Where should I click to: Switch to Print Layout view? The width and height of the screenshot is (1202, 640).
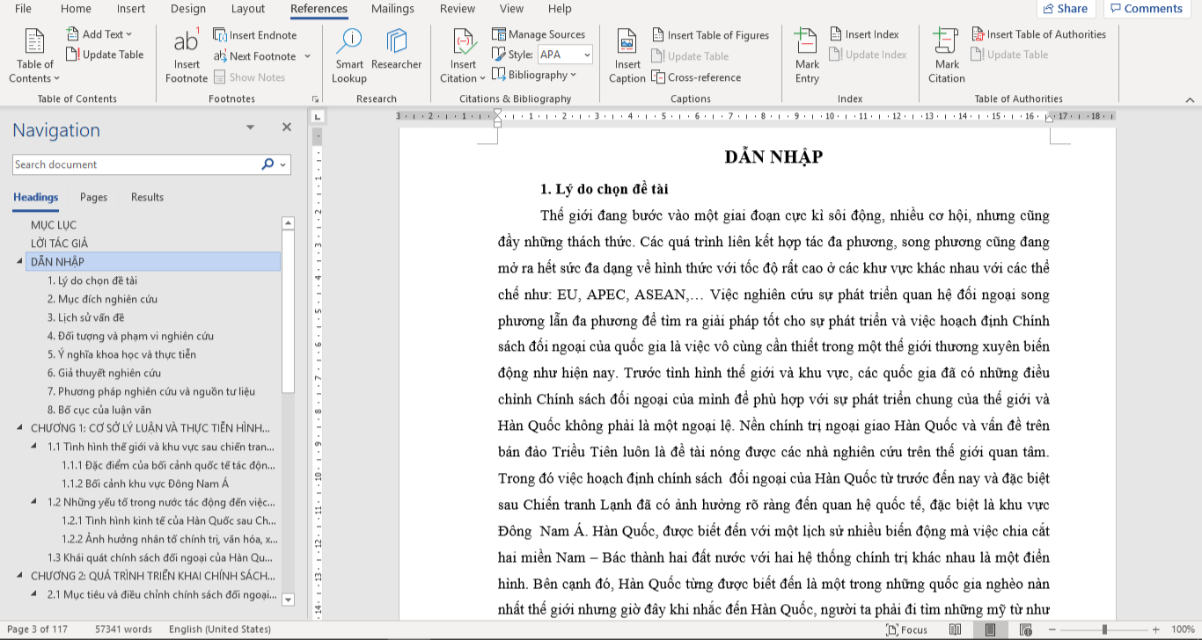990,629
